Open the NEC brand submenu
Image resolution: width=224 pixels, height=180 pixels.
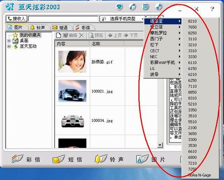tap(163, 57)
